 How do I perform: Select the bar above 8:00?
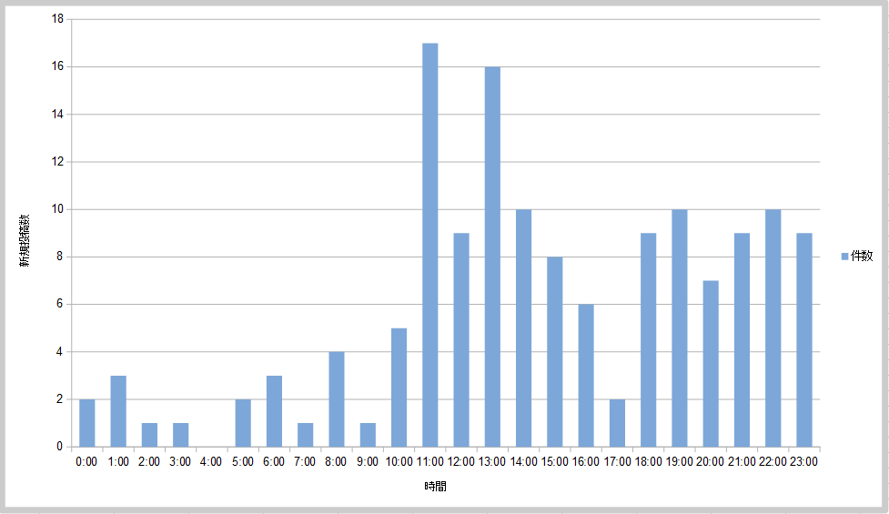coord(337,398)
